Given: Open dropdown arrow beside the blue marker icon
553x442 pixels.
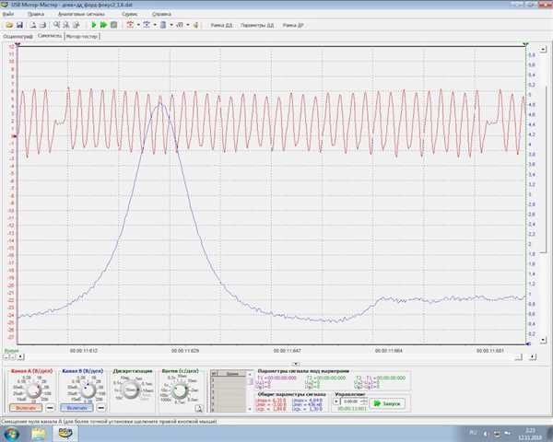Looking at the screenshot, I should coord(155,25).
